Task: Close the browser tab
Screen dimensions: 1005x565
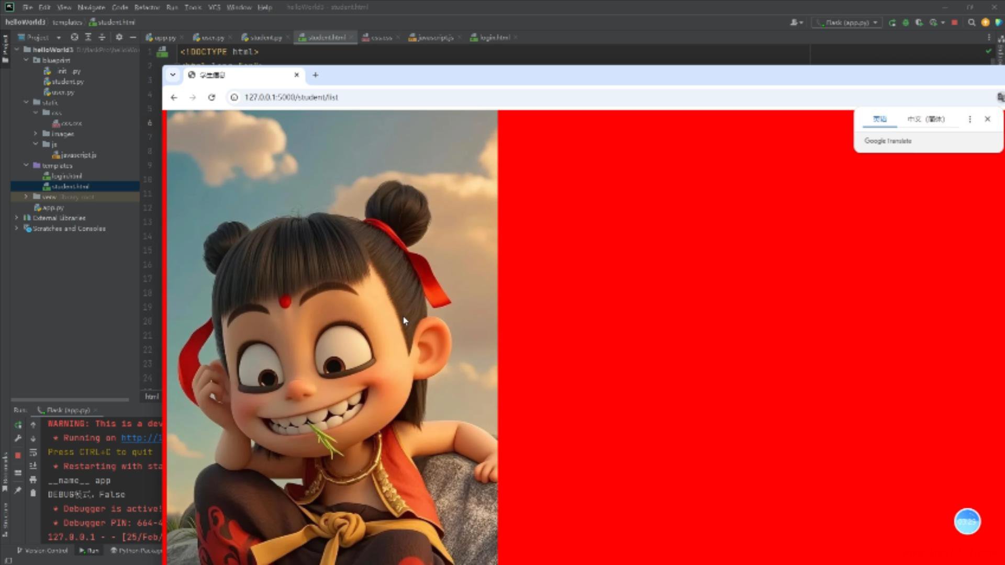Action: (297, 75)
